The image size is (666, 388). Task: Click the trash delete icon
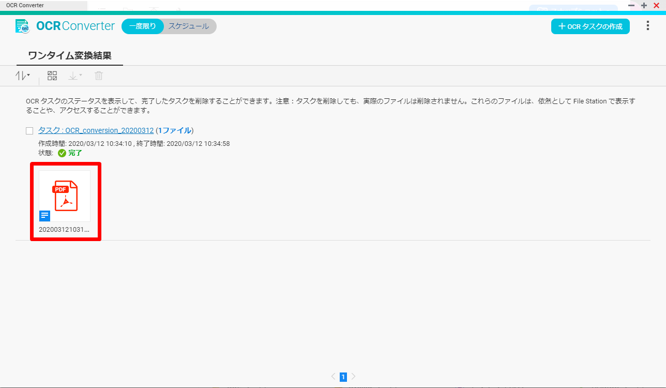(99, 76)
